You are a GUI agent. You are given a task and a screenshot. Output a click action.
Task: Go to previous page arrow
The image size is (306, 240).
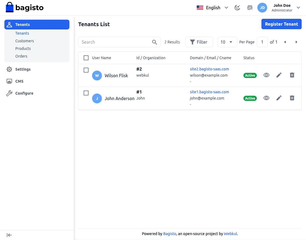[x=285, y=42]
